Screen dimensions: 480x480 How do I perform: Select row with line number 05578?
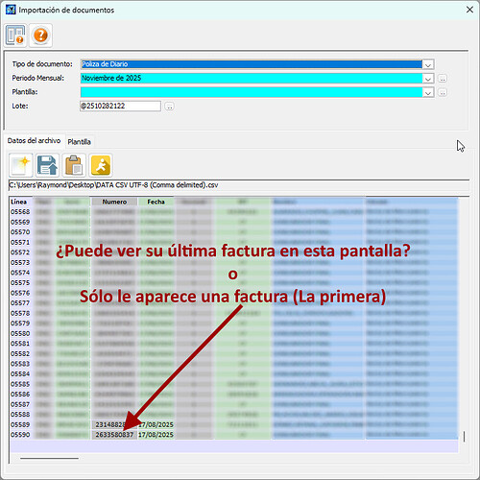pyautogui.click(x=233, y=313)
